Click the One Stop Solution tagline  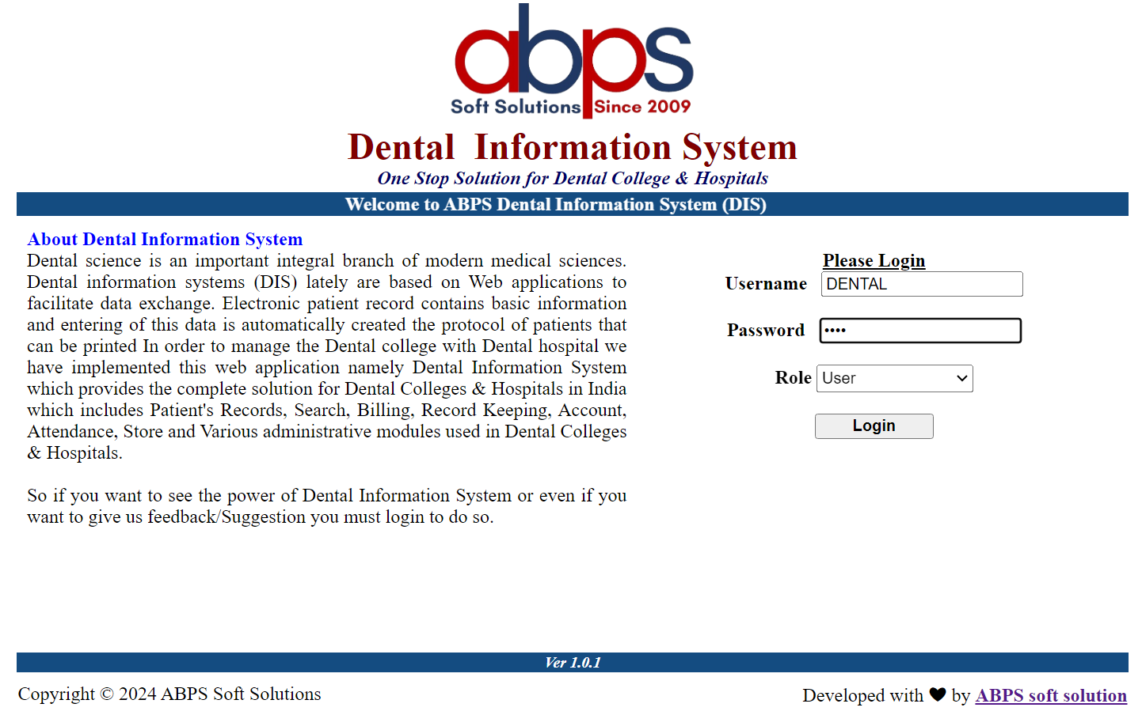pos(573,178)
